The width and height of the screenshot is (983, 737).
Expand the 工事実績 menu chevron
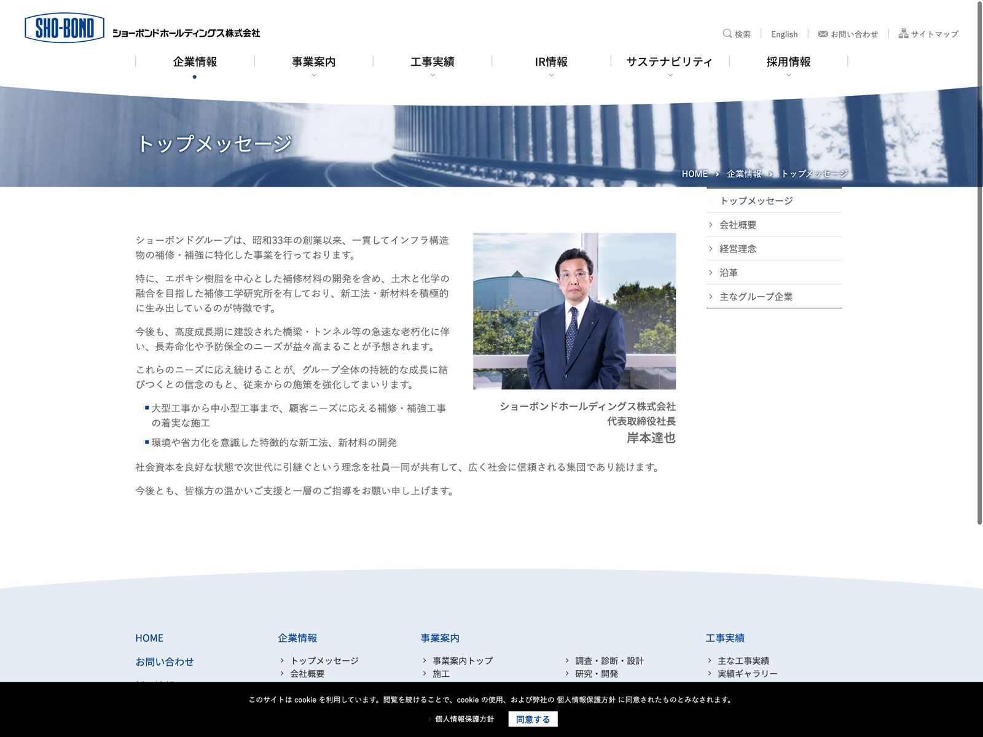433,75
